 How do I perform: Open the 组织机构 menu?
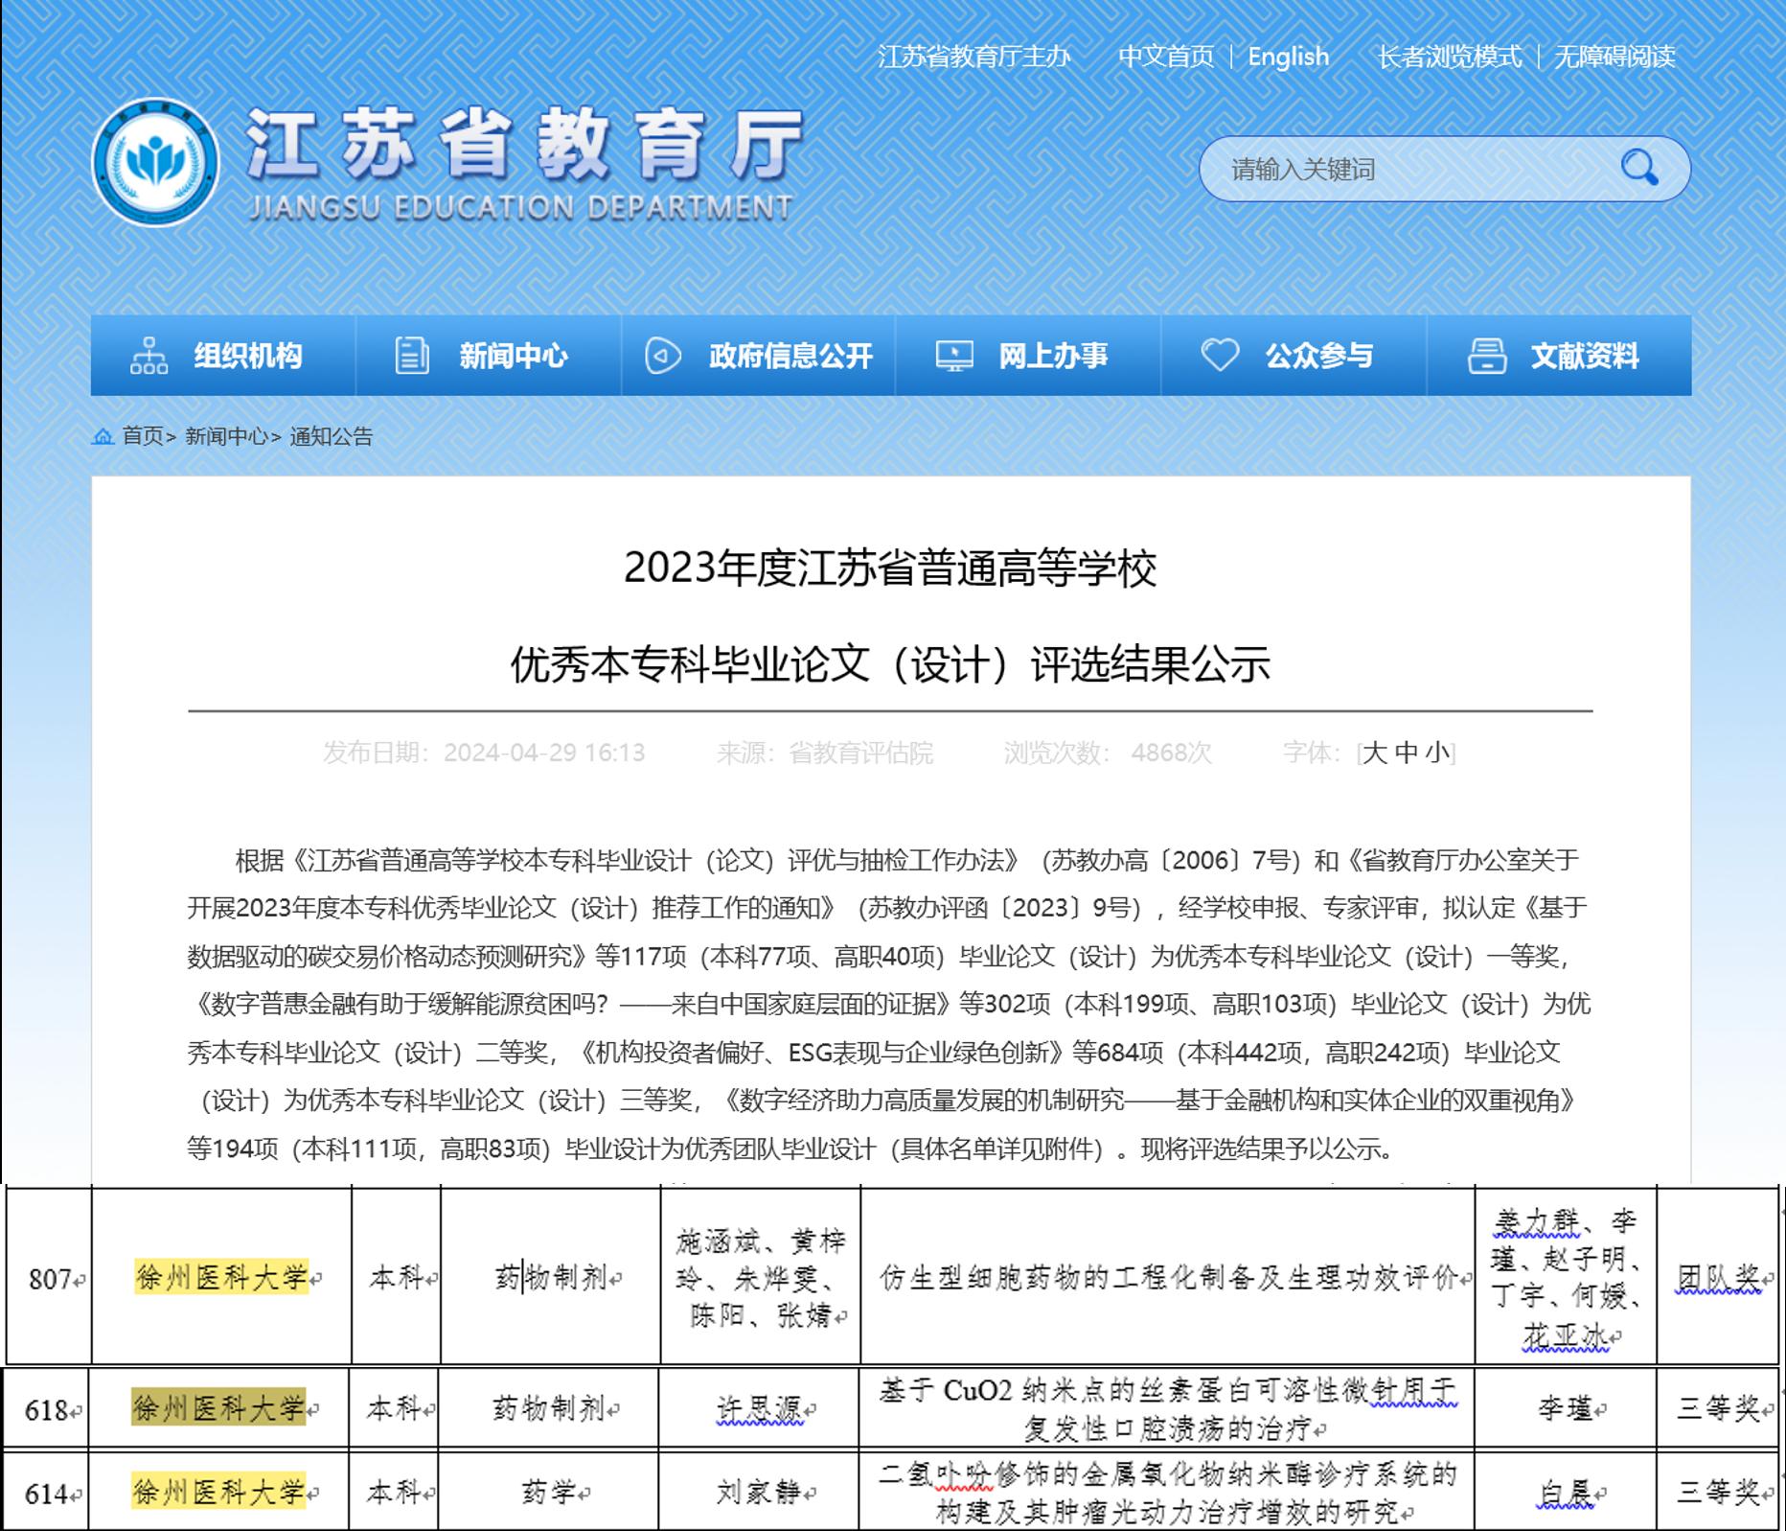pyautogui.click(x=223, y=356)
